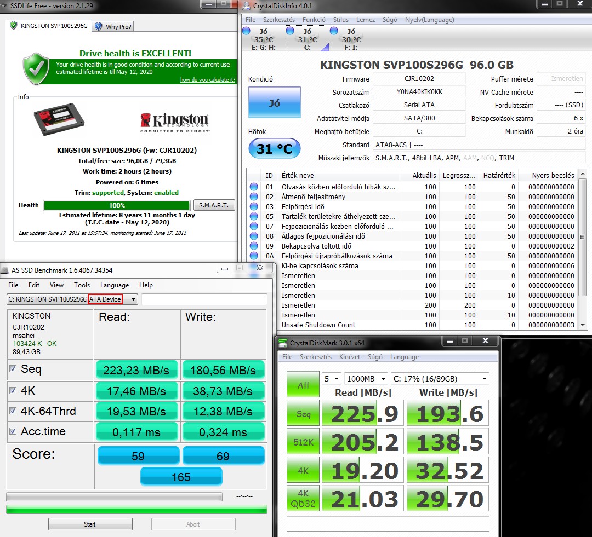Click the empty text field in AS SSD

[x=204, y=299]
